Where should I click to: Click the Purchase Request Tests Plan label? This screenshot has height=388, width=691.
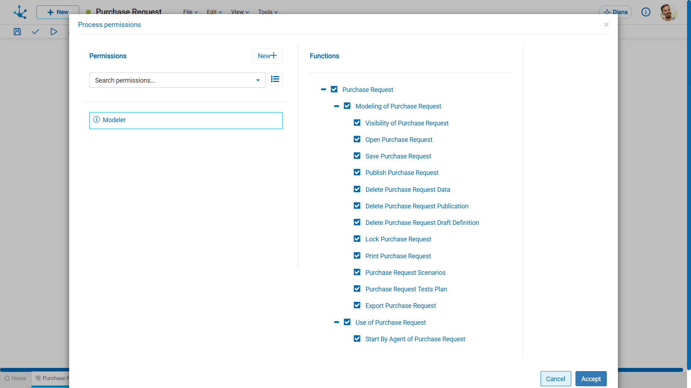coord(406,289)
